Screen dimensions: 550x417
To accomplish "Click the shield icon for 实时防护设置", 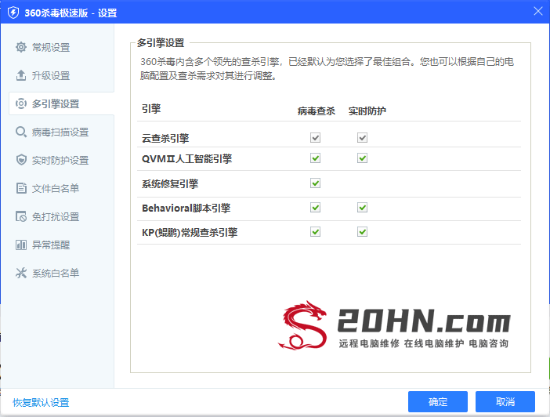I will coord(21,160).
